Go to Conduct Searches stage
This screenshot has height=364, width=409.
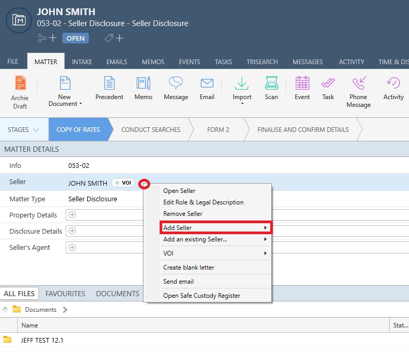click(151, 130)
